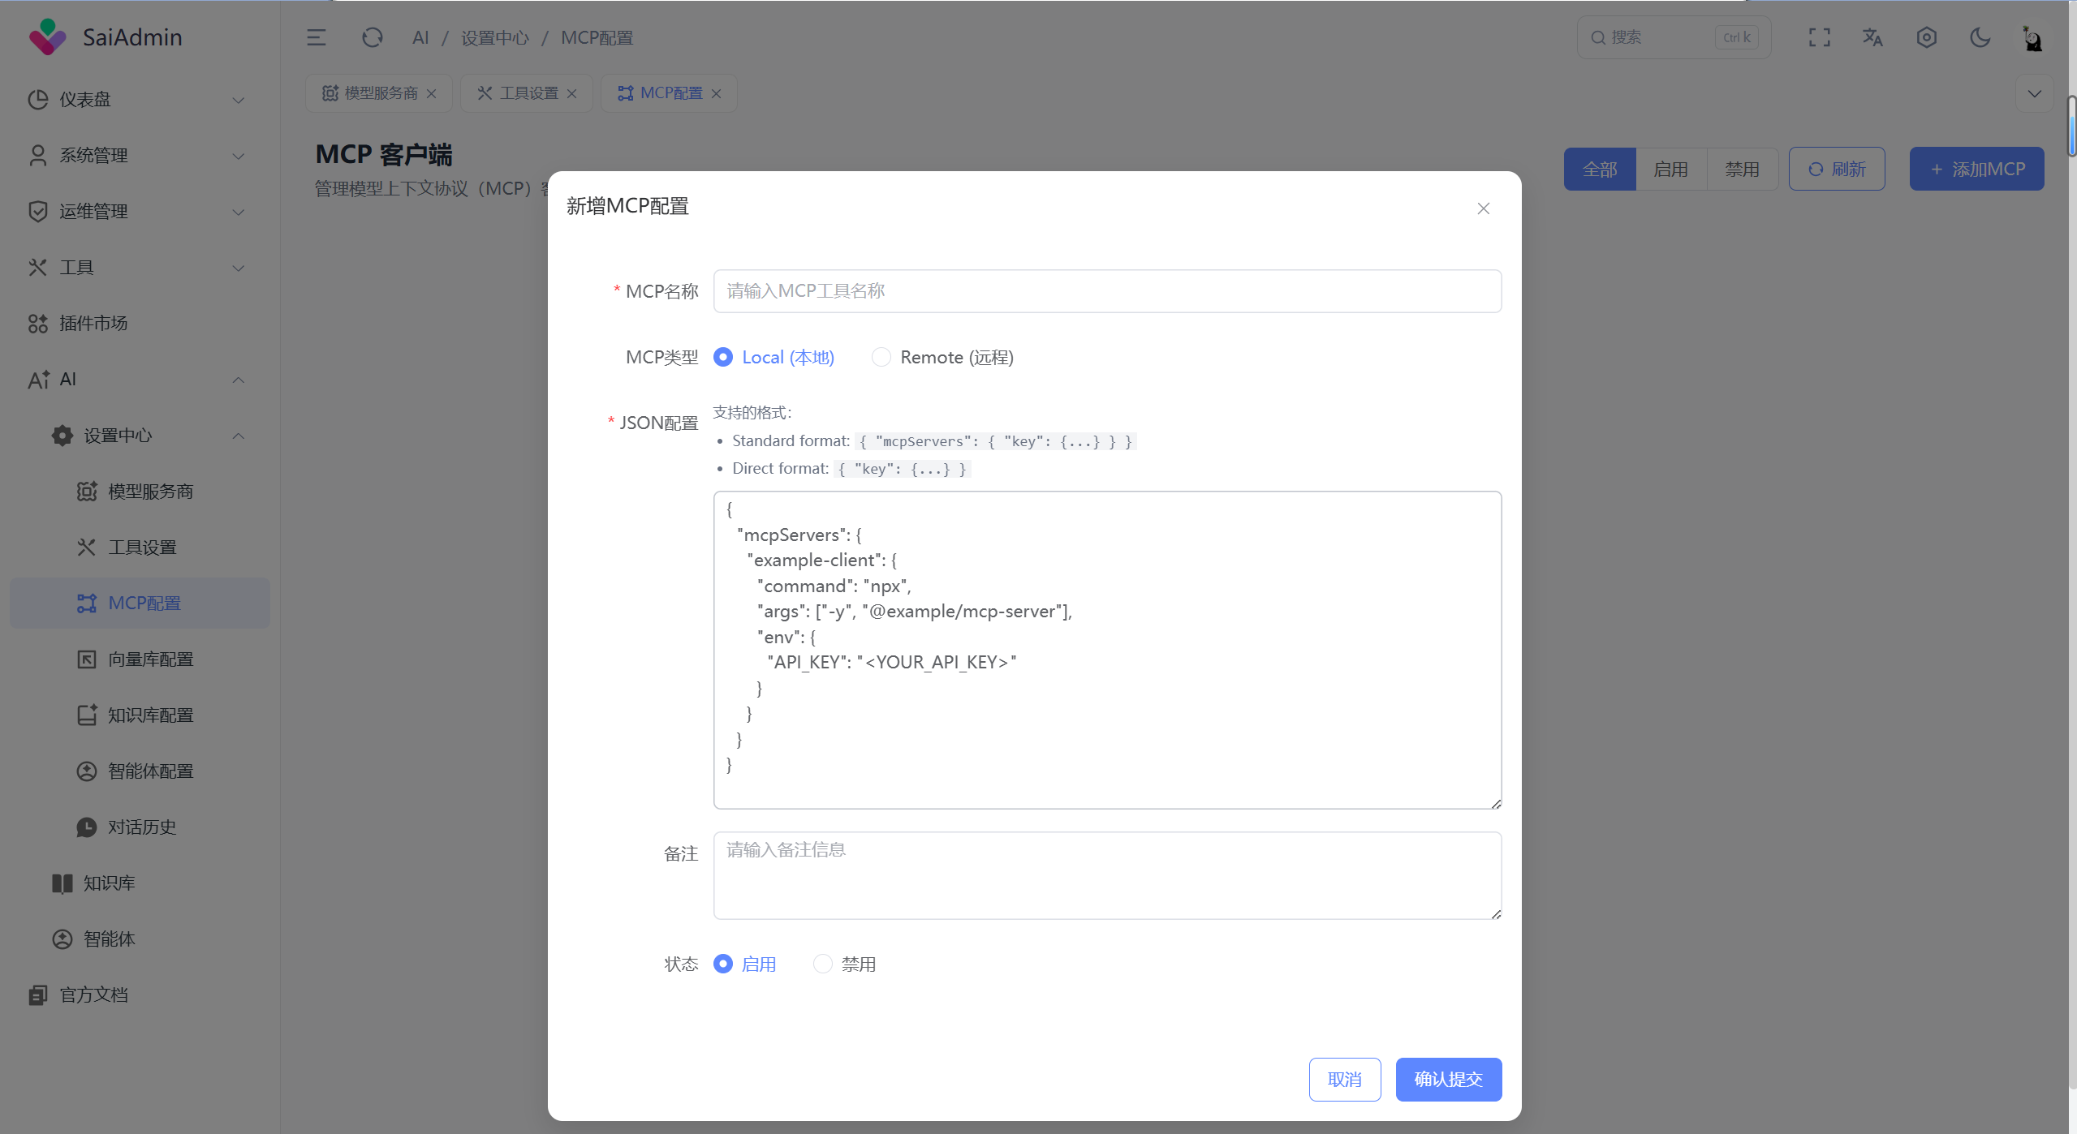Viewport: 2077px width, 1134px height.
Task: Expand the 仪表盘 sidebar menu
Action: point(136,100)
